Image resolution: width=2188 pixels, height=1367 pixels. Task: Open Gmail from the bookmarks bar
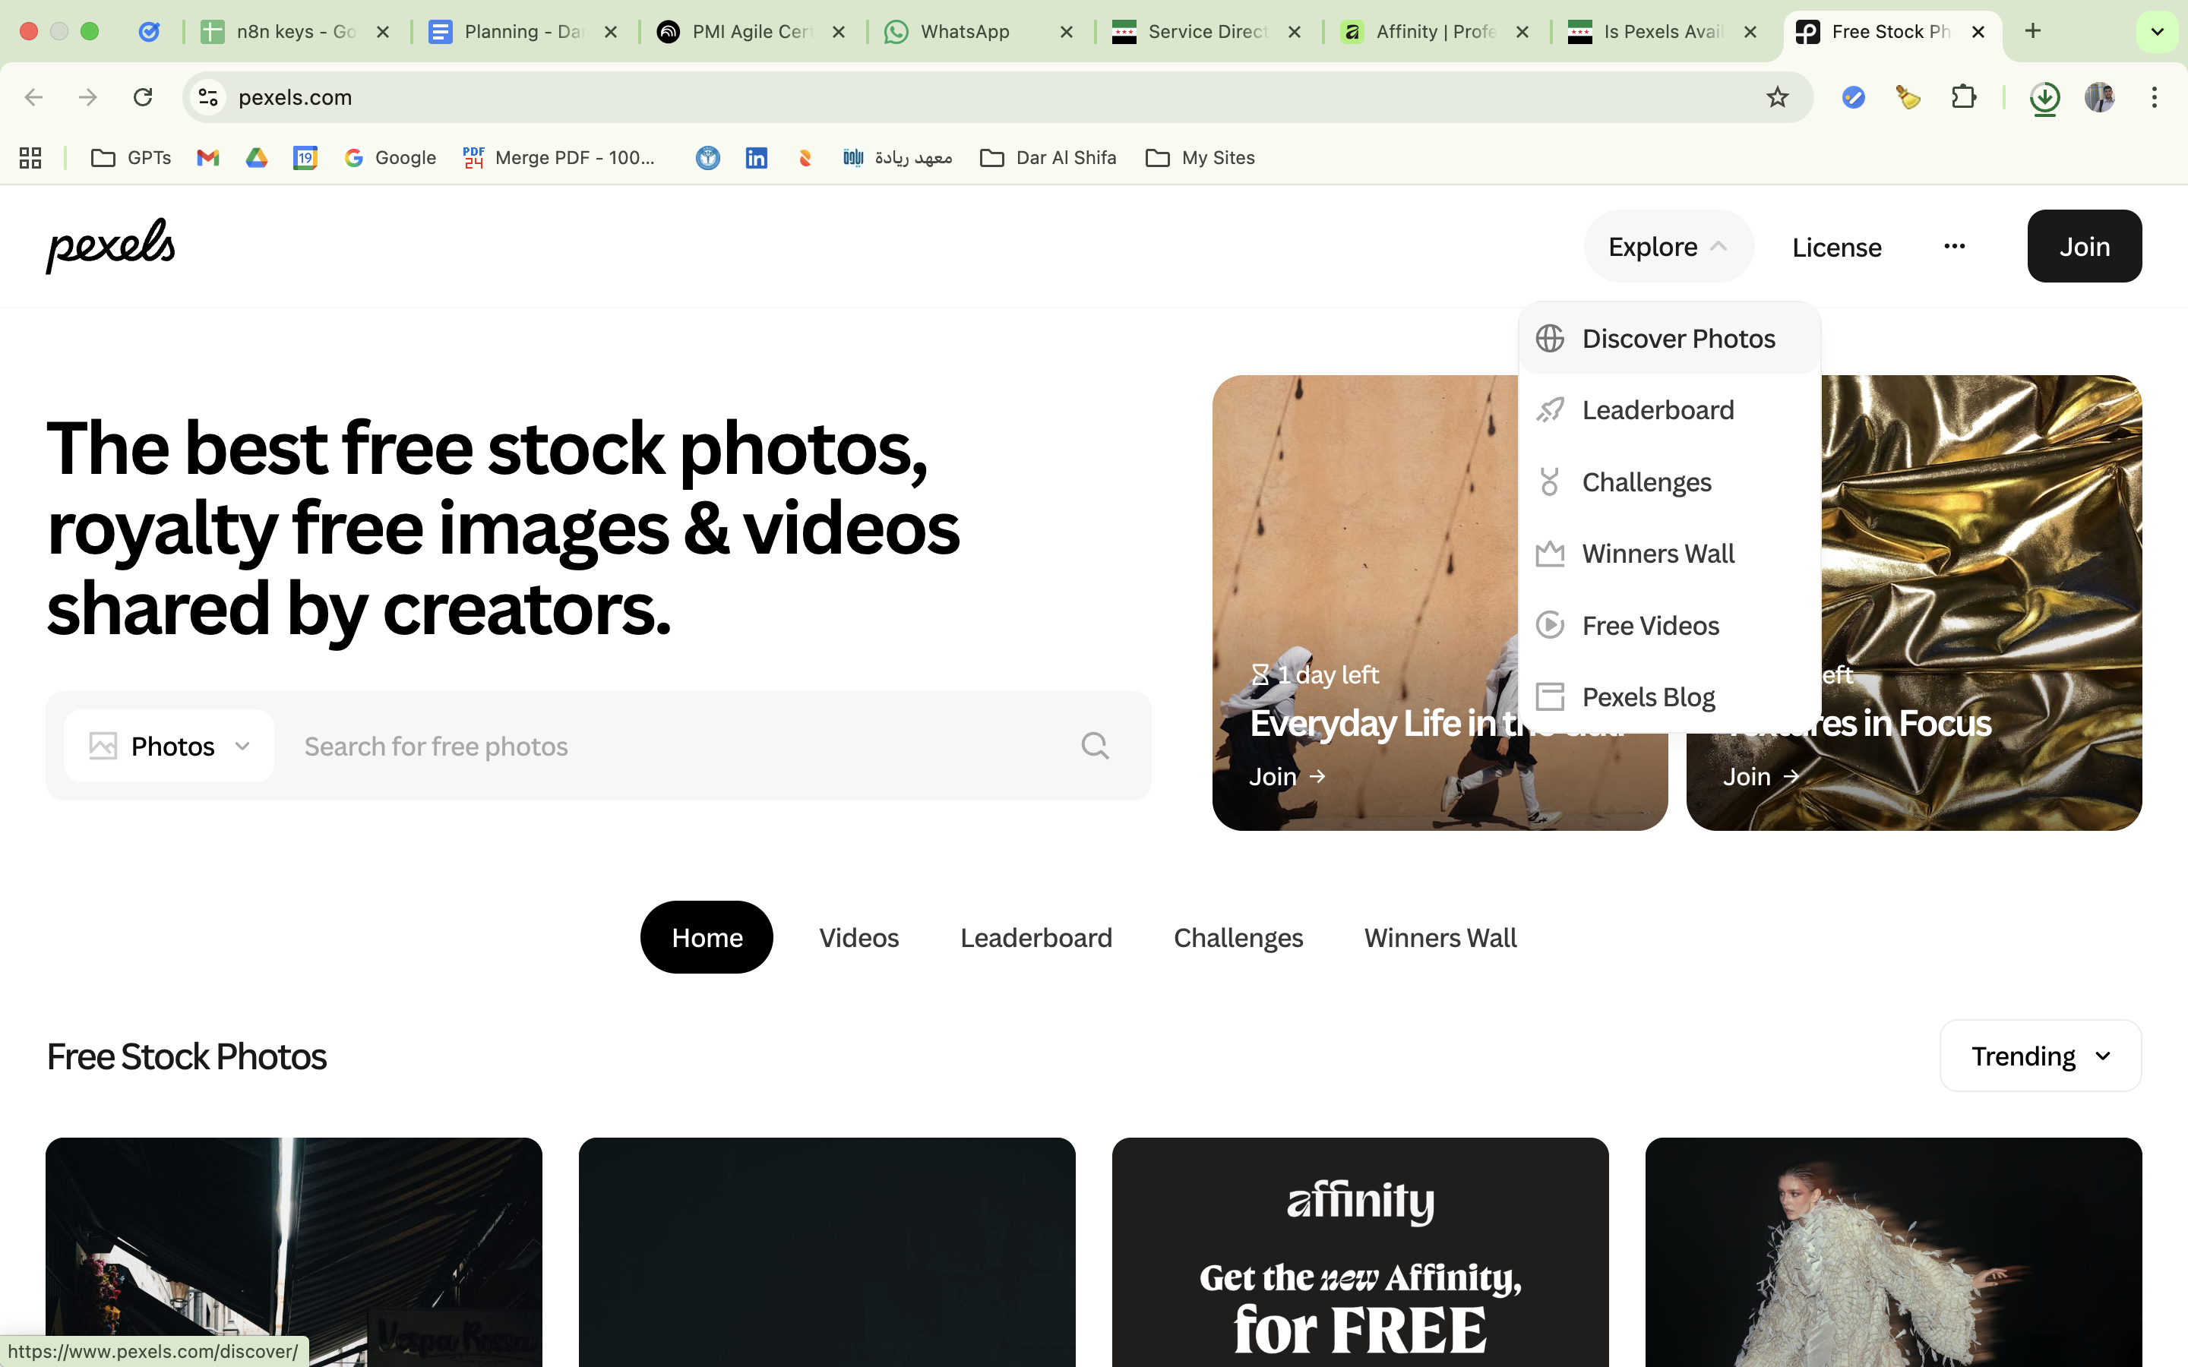[x=208, y=158]
